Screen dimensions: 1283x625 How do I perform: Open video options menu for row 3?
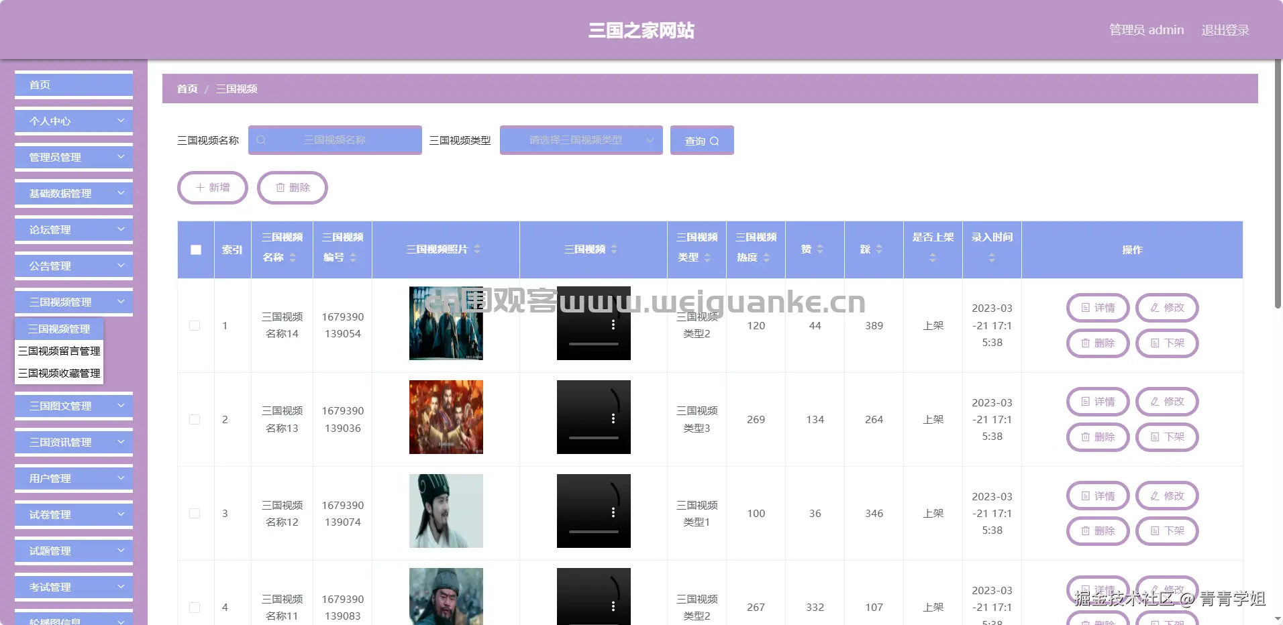[613, 512]
